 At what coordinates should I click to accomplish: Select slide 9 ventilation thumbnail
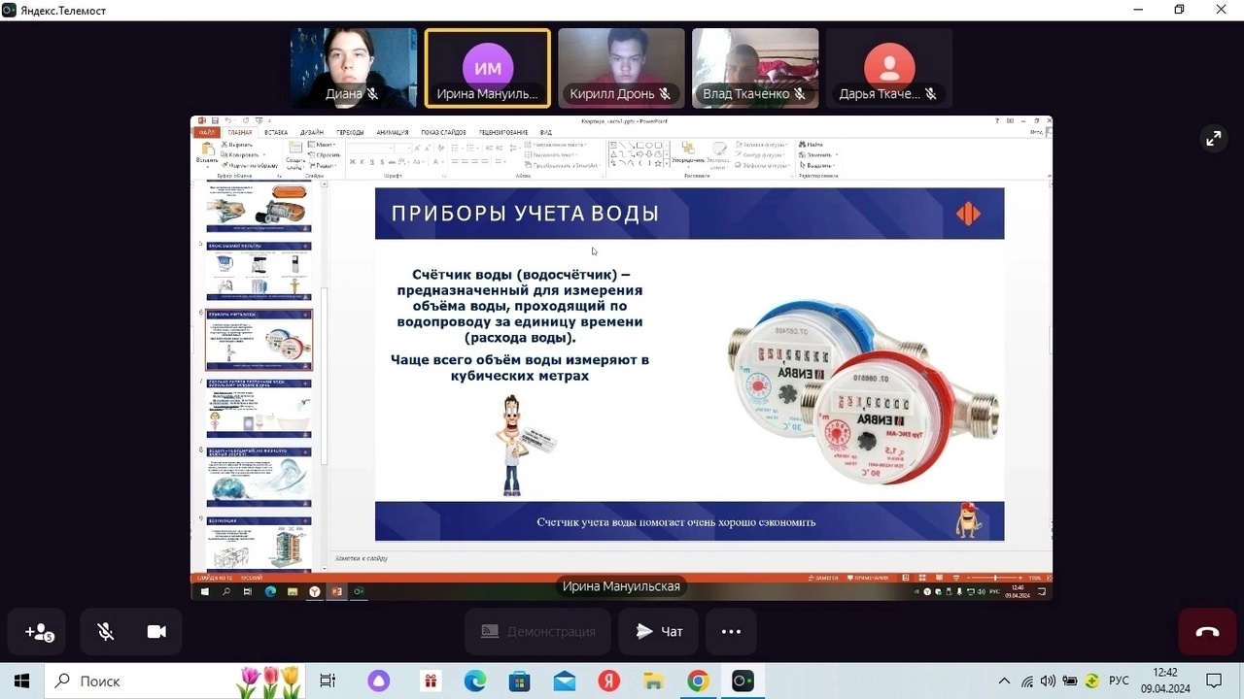(x=259, y=544)
